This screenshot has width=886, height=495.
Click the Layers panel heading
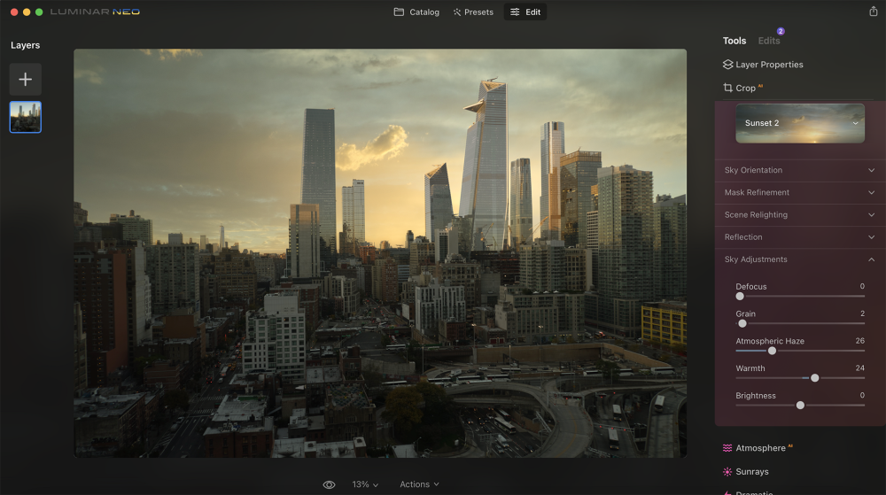pyautogui.click(x=26, y=45)
